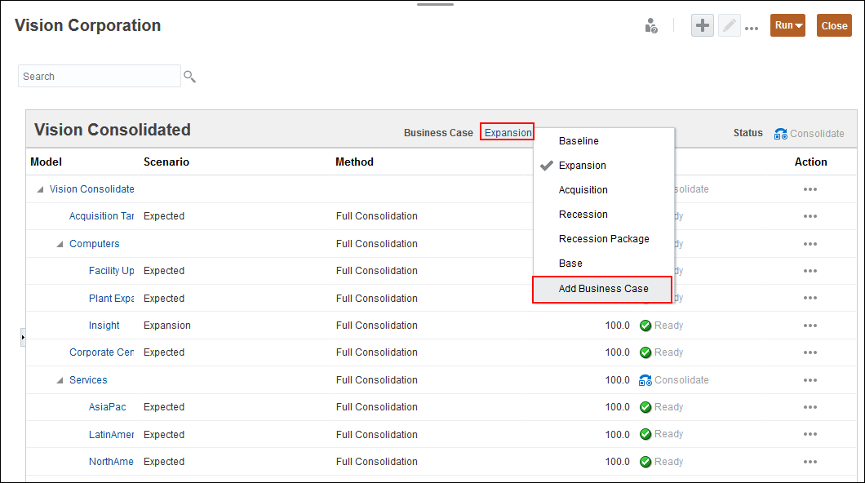Image resolution: width=865 pixels, height=483 pixels.
Task: Select Add Business Case menu item
Action: point(603,289)
